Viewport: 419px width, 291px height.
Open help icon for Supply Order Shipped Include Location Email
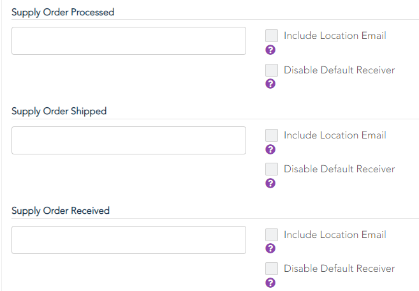[x=270, y=149]
